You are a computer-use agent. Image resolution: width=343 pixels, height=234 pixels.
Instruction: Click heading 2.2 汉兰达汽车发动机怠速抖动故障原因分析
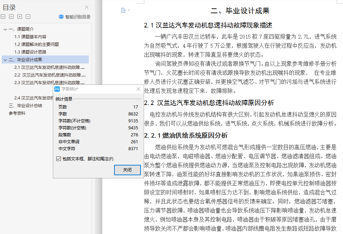(x=209, y=103)
